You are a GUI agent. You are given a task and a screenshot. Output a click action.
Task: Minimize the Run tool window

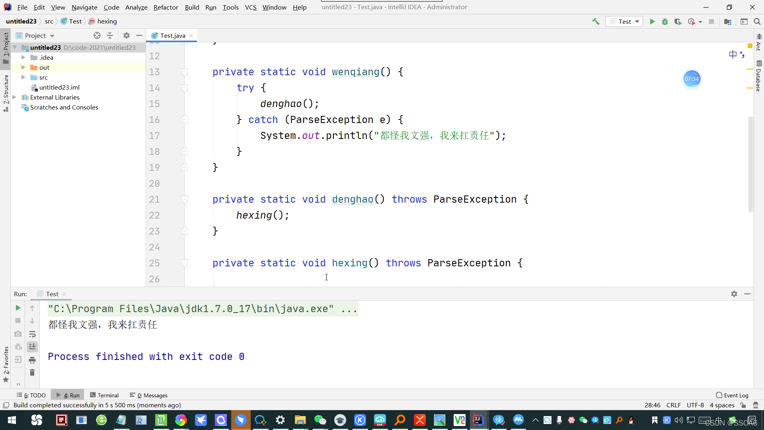tap(747, 294)
